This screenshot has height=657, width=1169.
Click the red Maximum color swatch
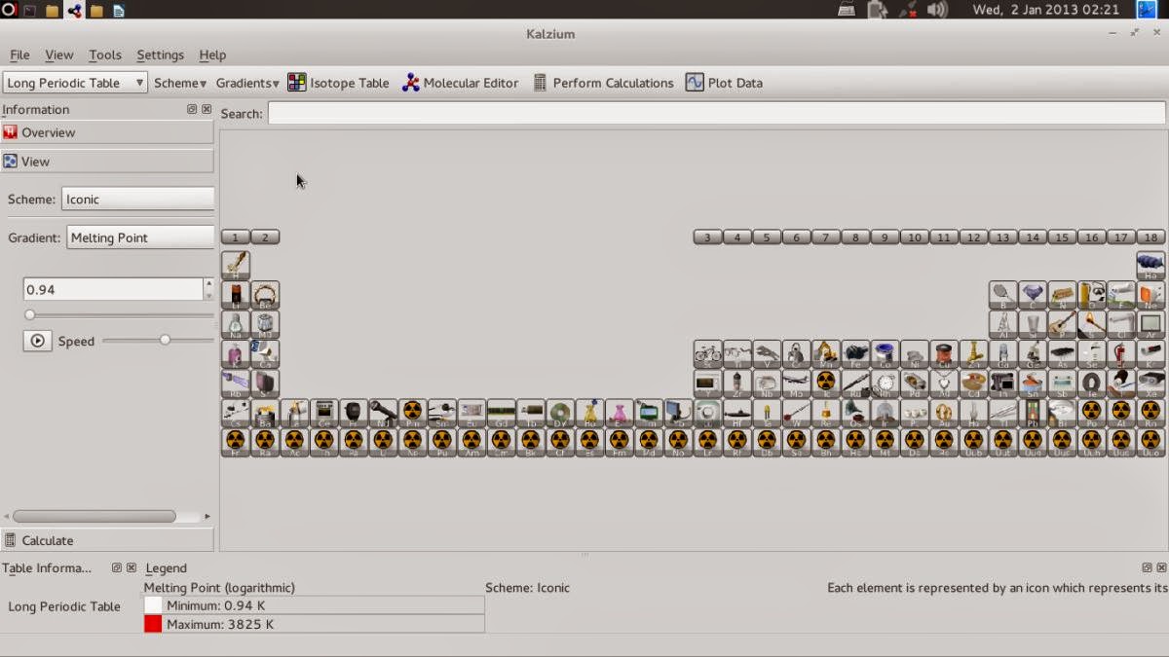[x=153, y=624]
